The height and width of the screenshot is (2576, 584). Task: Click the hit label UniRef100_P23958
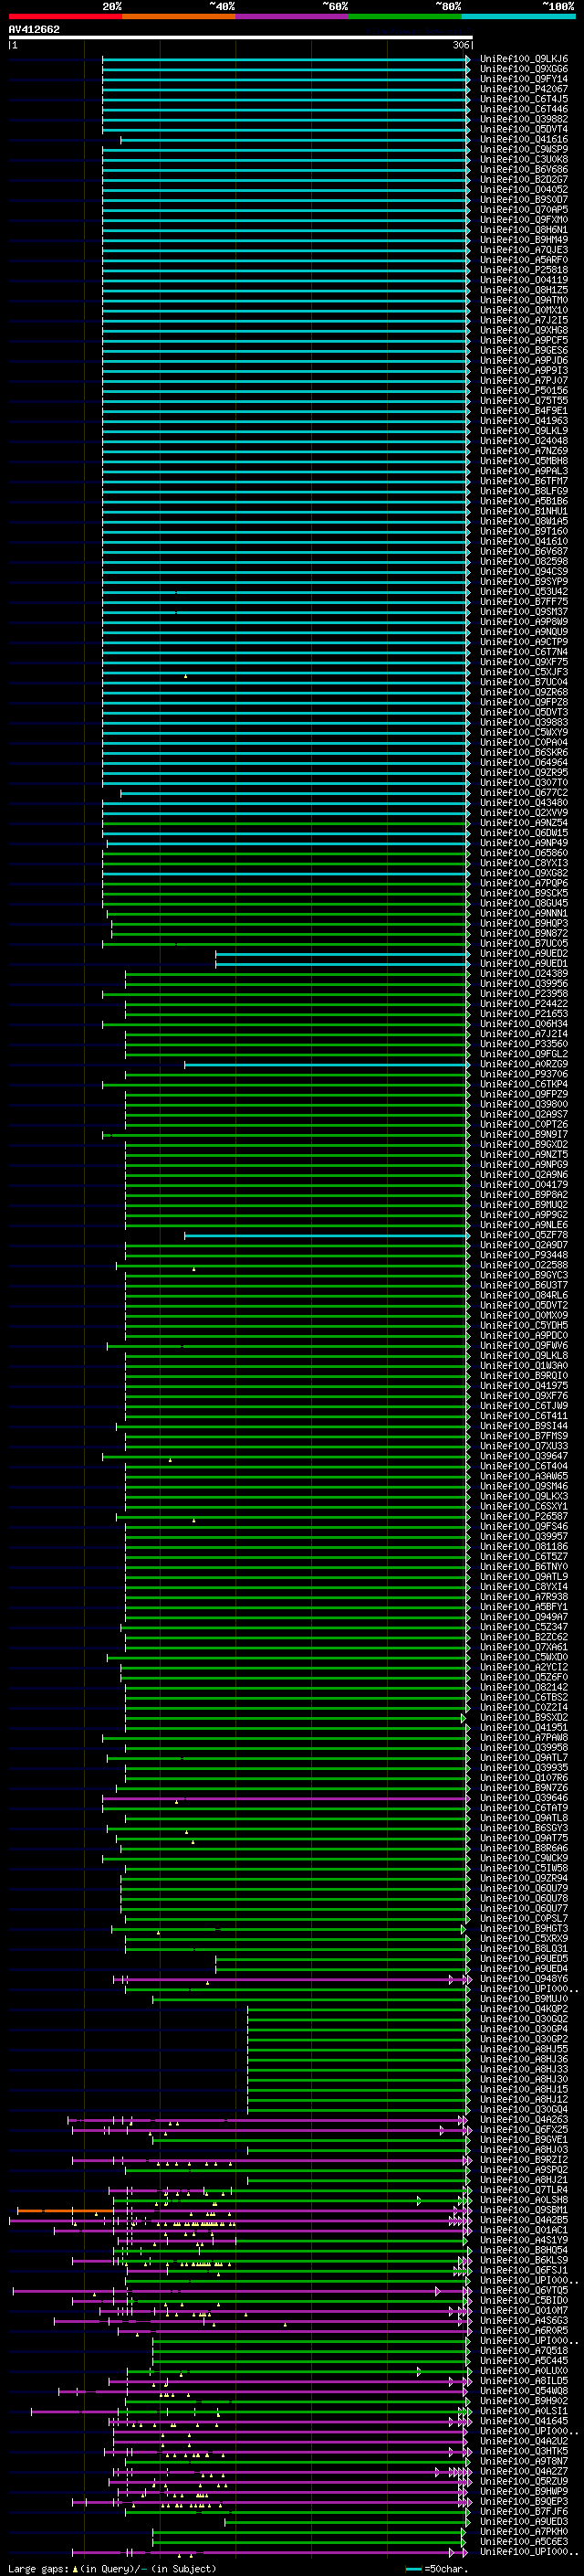(524, 993)
